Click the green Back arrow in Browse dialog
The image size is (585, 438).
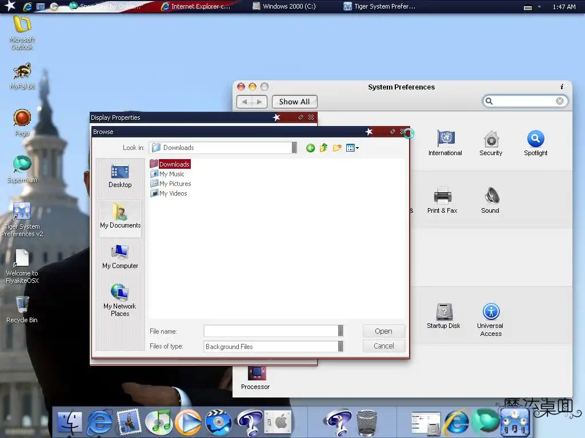pyautogui.click(x=310, y=148)
